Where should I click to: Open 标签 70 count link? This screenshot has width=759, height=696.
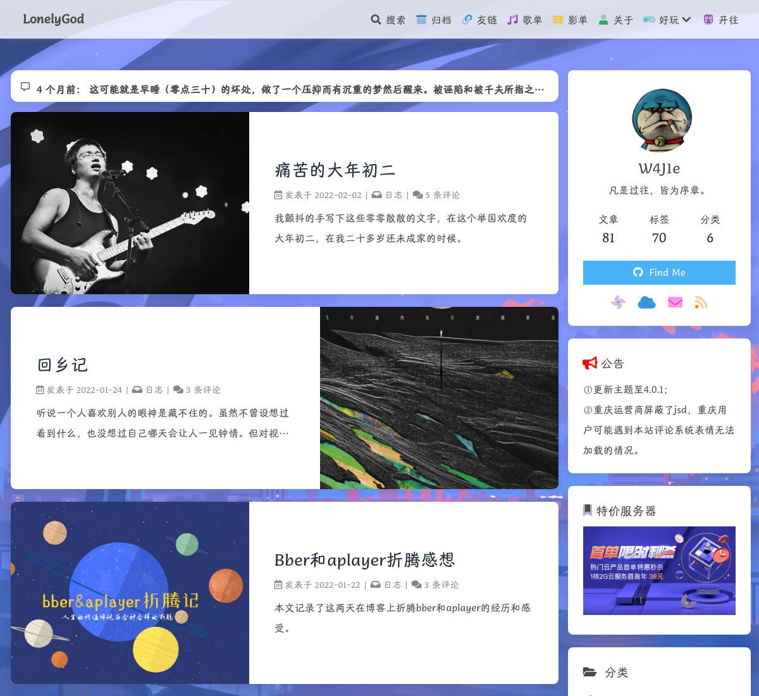click(659, 228)
